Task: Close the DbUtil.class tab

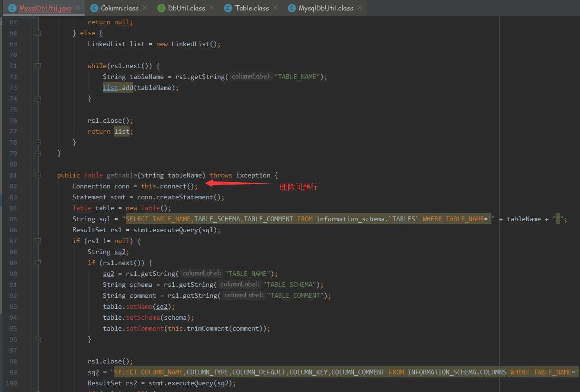Action: point(211,8)
